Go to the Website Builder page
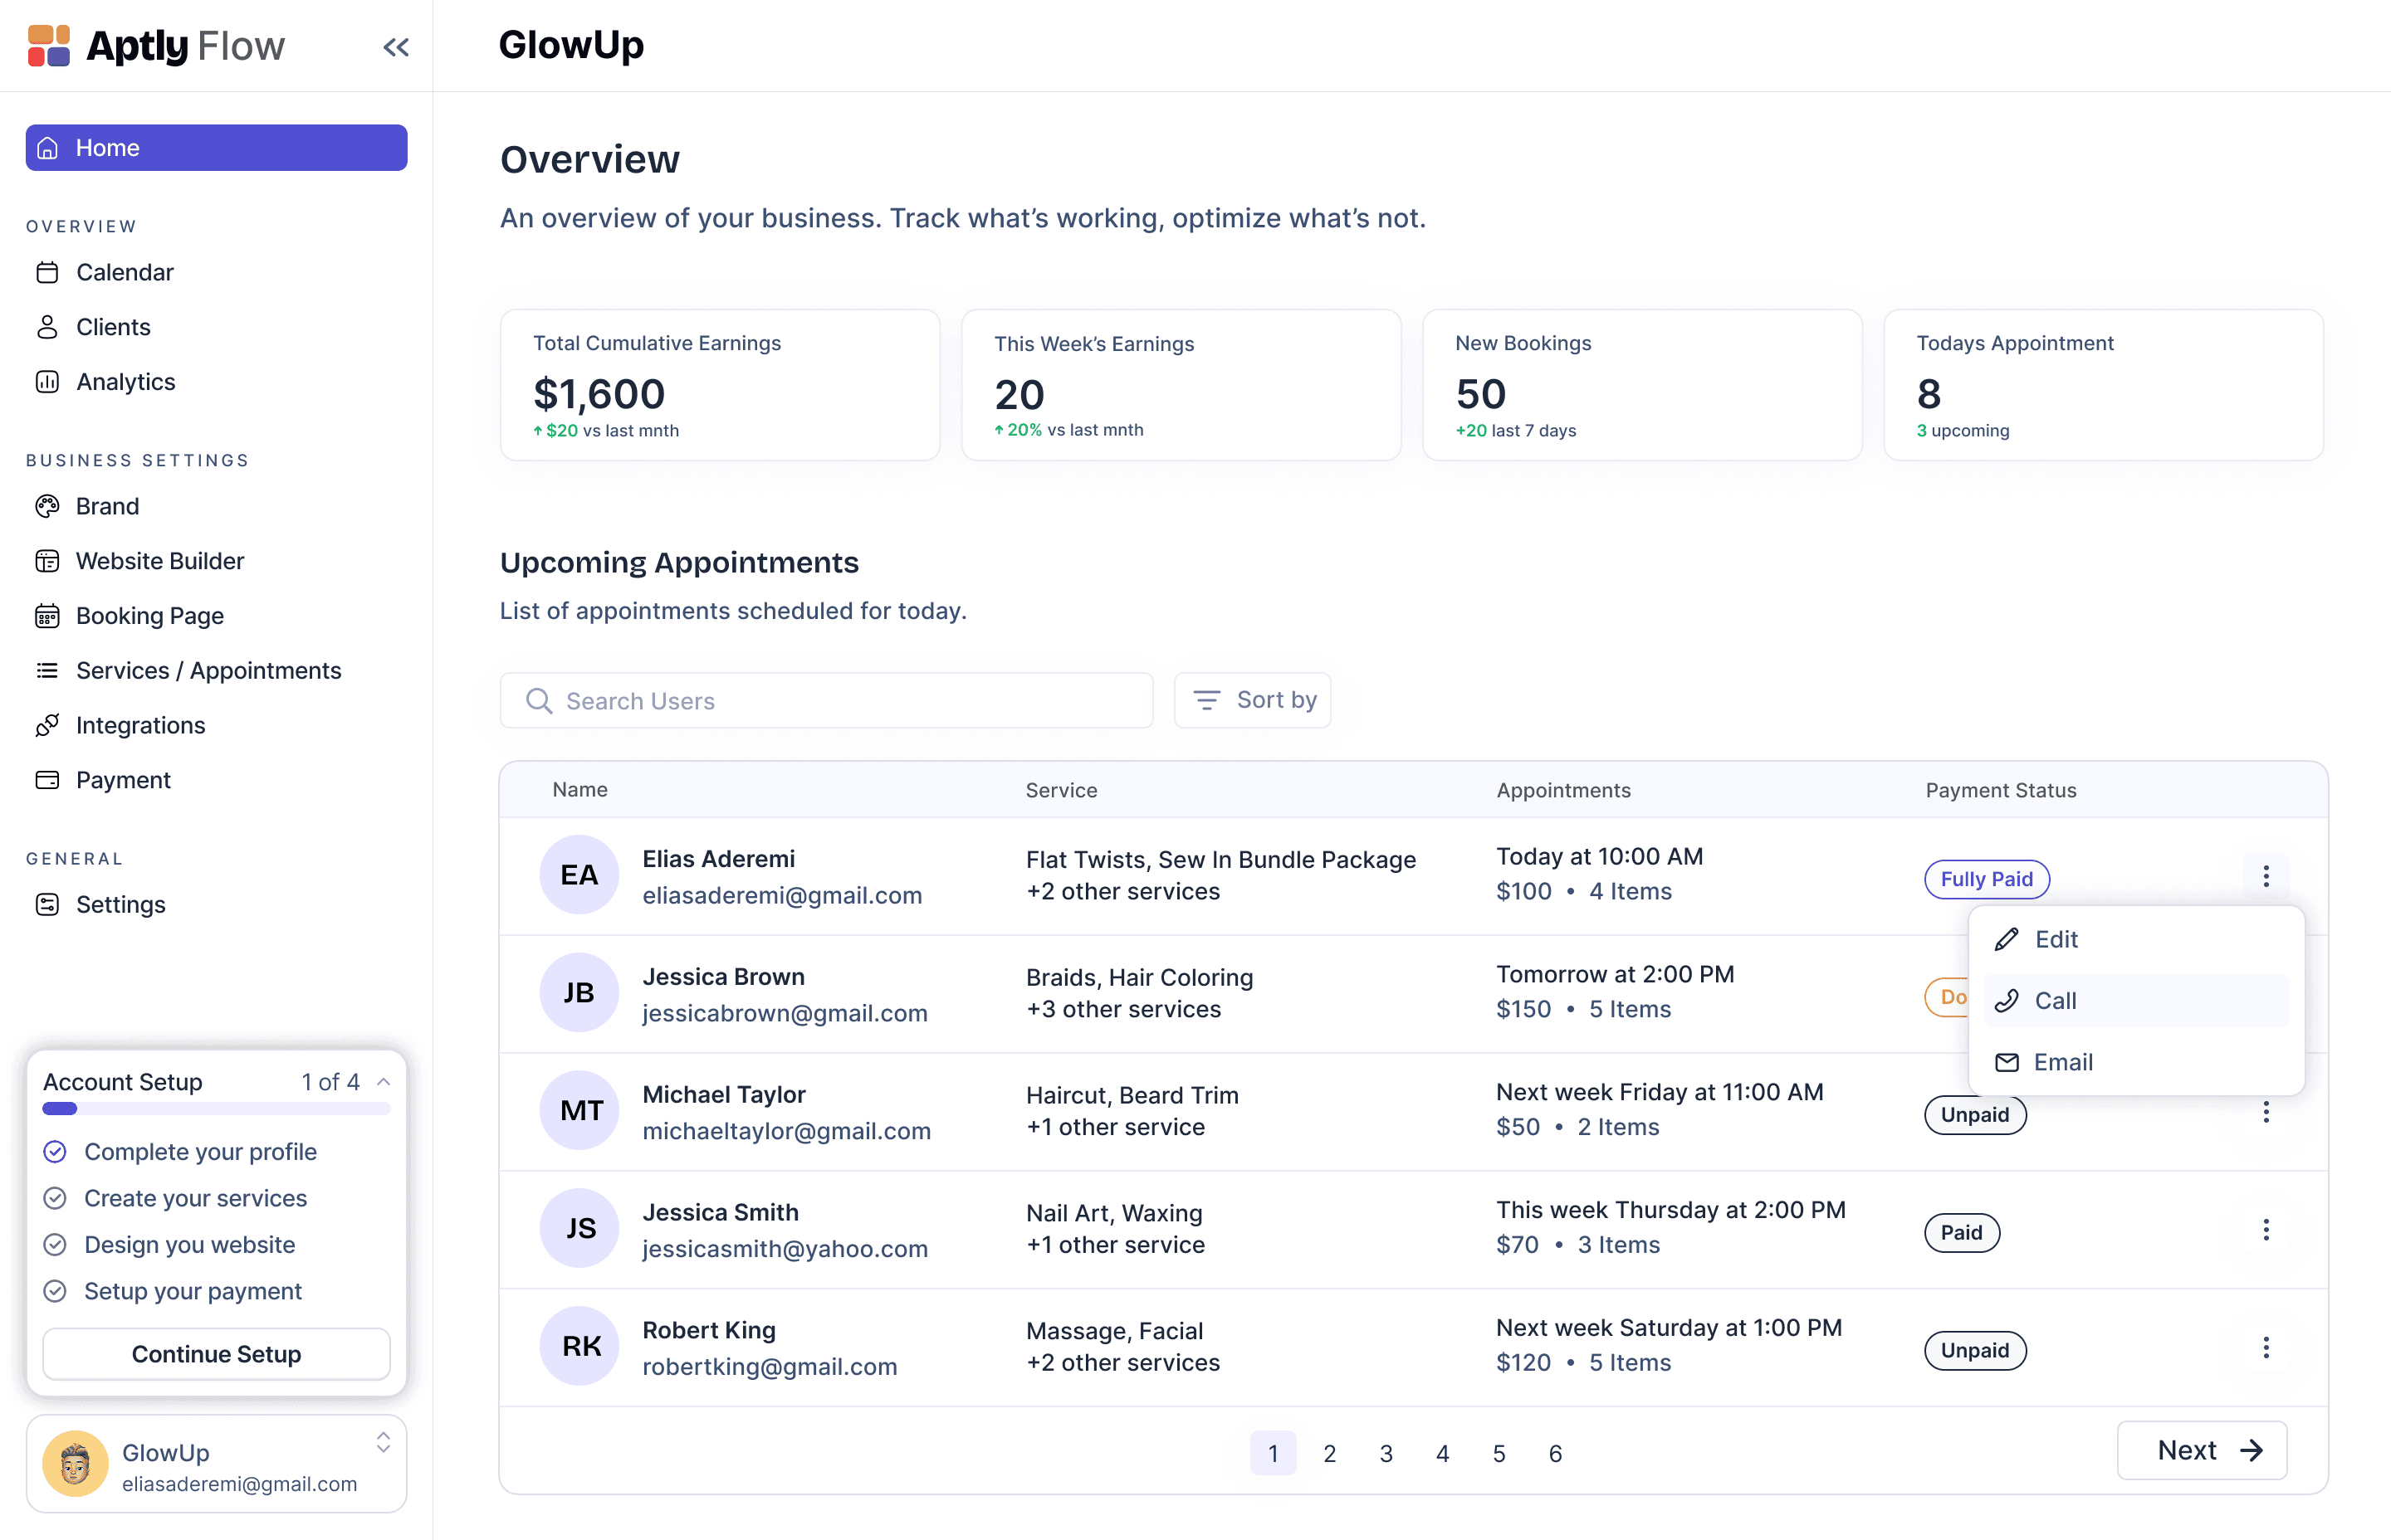2391x1540 pixels. click(x=159, y=561)
